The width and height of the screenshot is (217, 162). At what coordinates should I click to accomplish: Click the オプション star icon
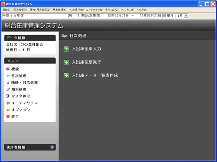pyautogui.click(x=8, y=110)
